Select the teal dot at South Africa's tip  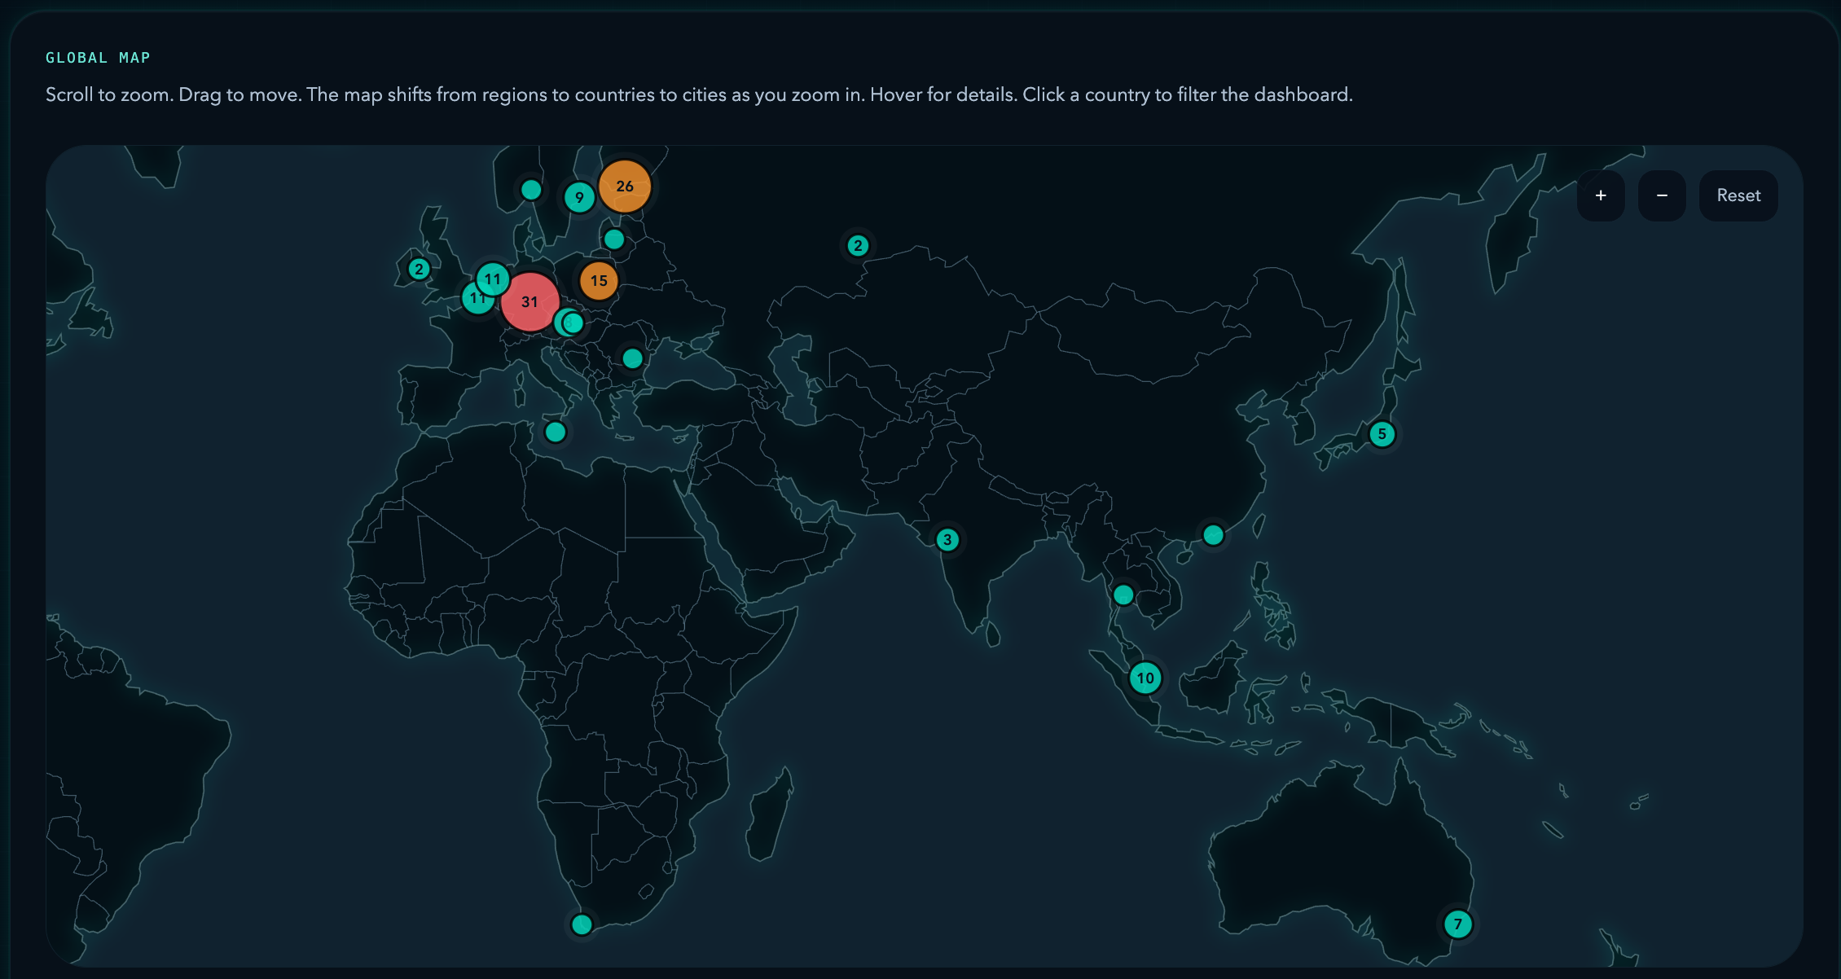tap(581, 924)
